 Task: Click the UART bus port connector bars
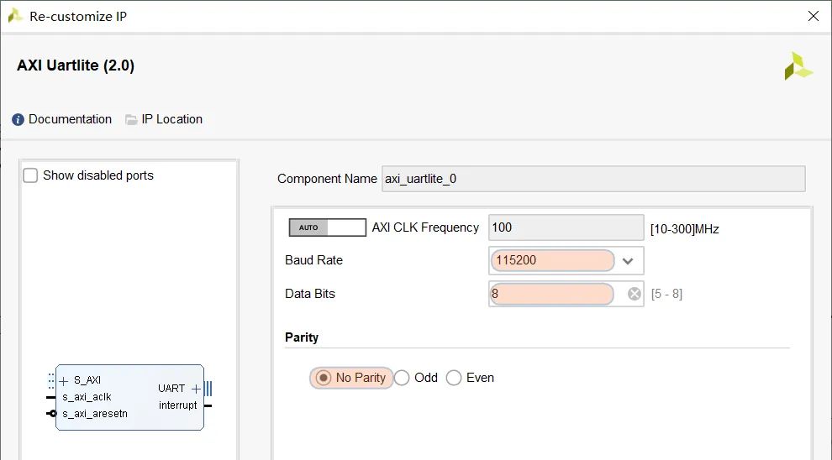[208, 389]
